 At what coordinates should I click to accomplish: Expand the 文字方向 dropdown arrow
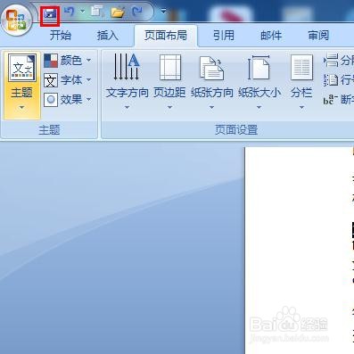pyautogui.click(x=127, y=107)
